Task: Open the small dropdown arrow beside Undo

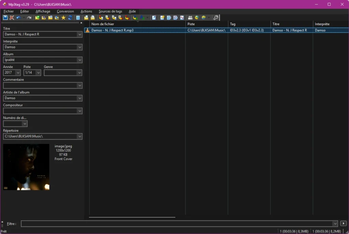Action: [24, 18]
